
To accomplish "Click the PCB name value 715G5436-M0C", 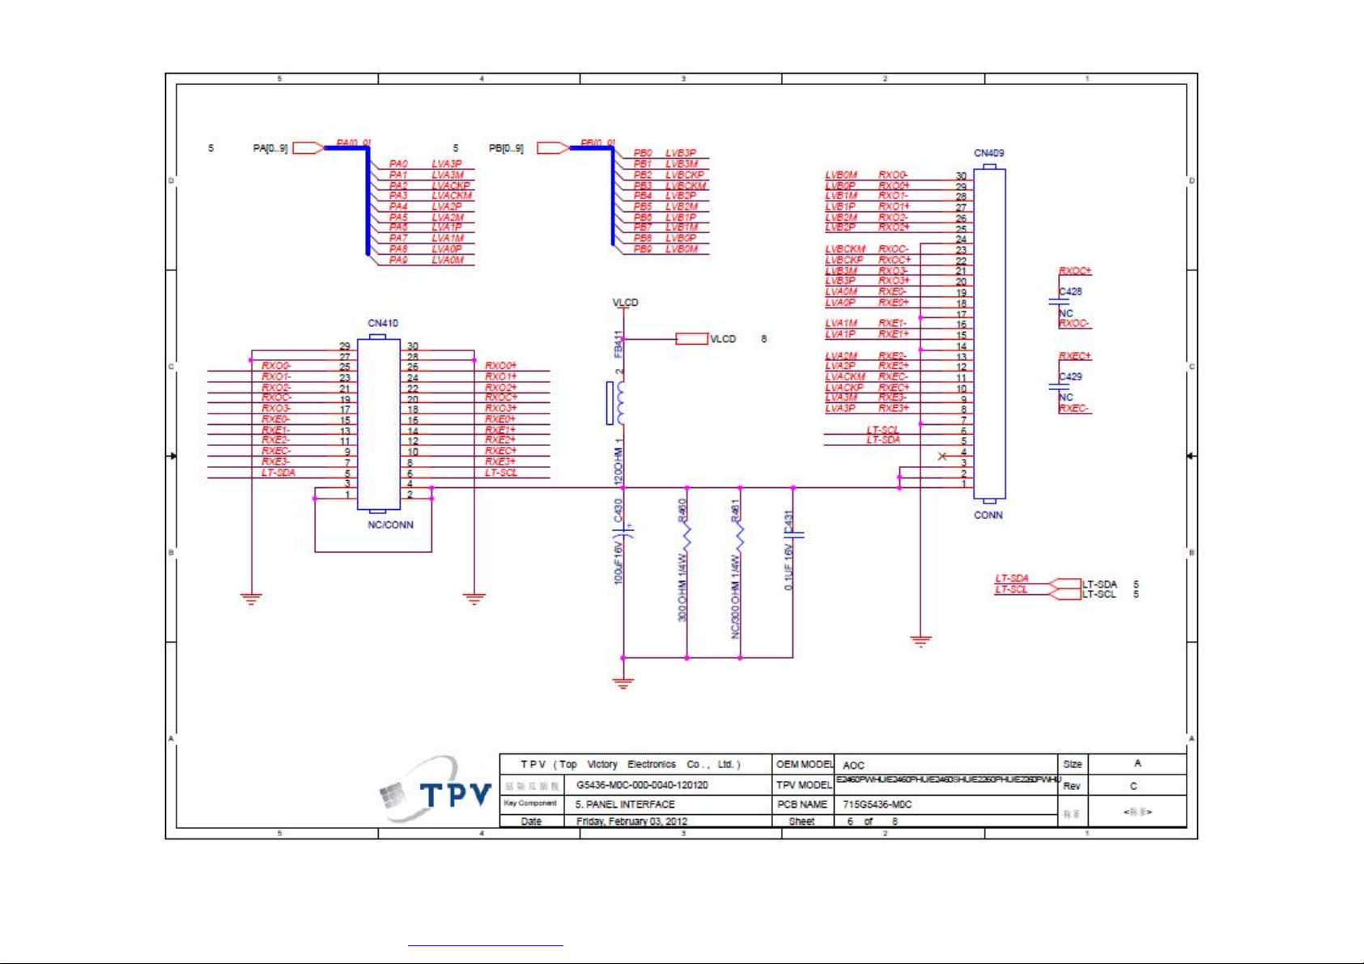I will (877, 805).
